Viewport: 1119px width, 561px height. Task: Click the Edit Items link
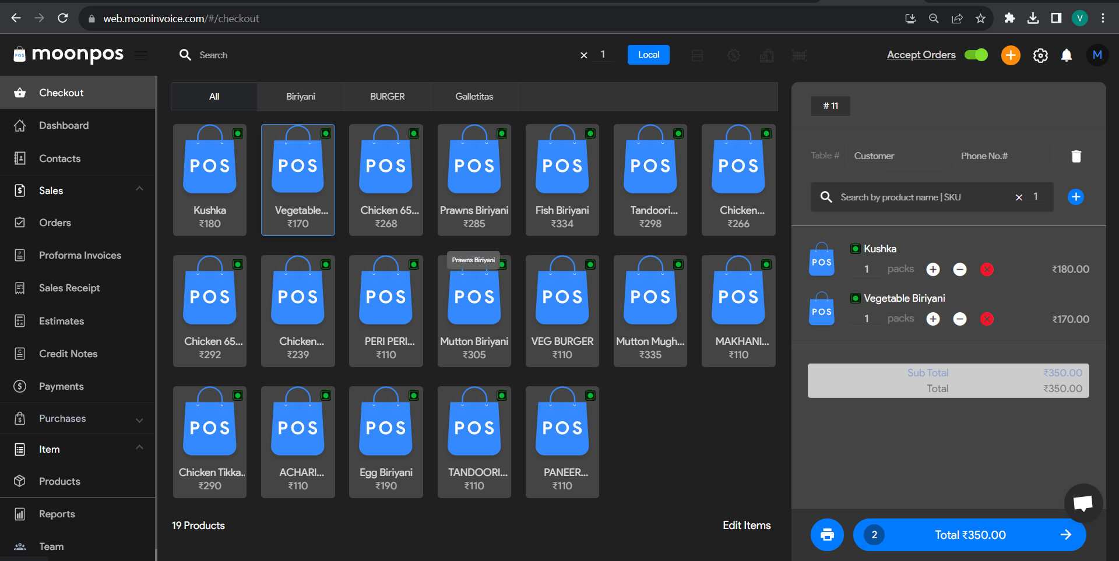747,525
